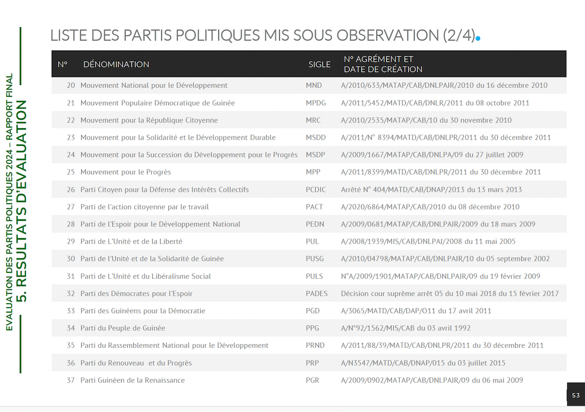
Task: Select 'Mouvement National pour le Développement' row
Action: coord(154,86)
